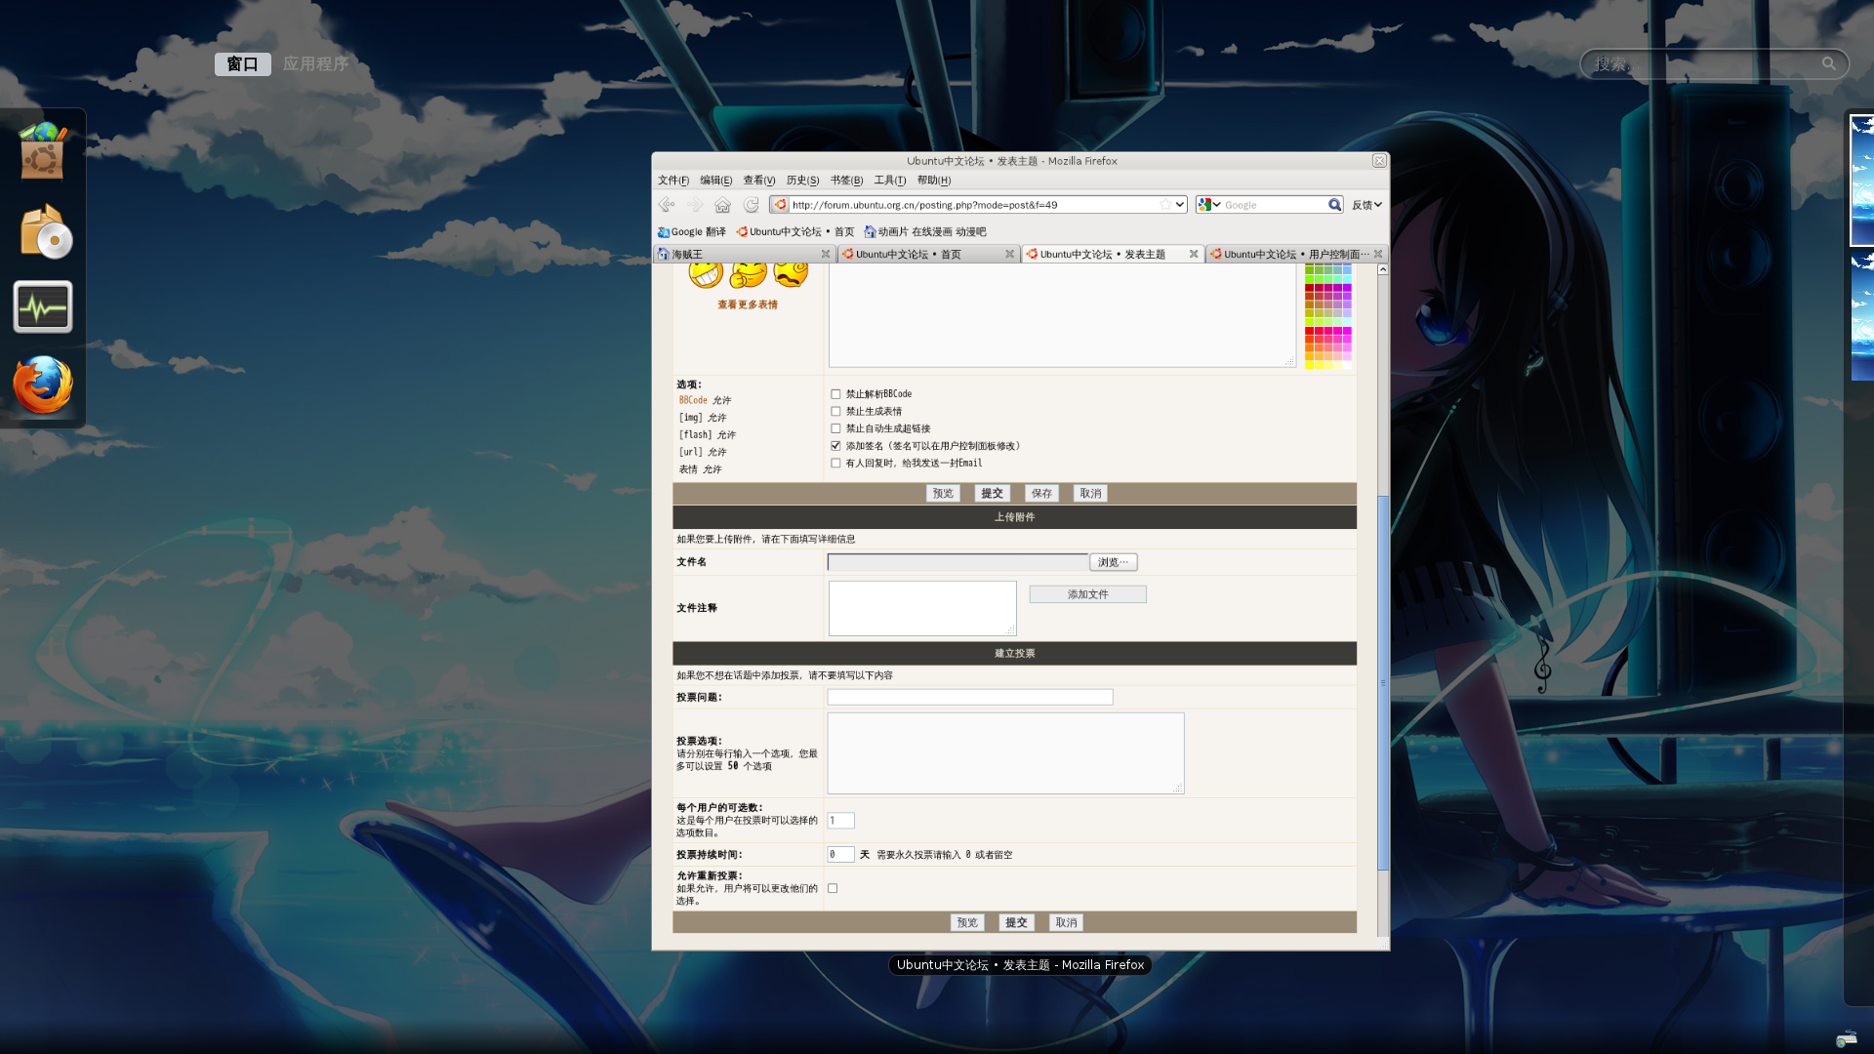Open the 书签(B) menu
Screen dimensions: 1874x1054
[846, 181]
